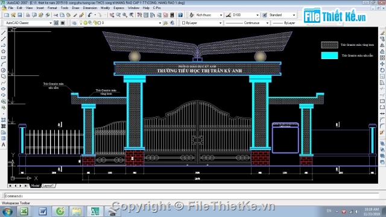This screenshot has width=386, height=217.
Task: Select the Rectangle draw tool
Action: coord(4,58)
